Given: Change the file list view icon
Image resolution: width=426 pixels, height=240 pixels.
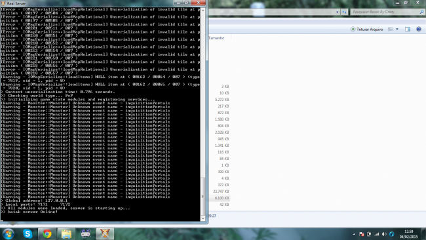Looking at the screenshot, I should click(x=391, y=29).
